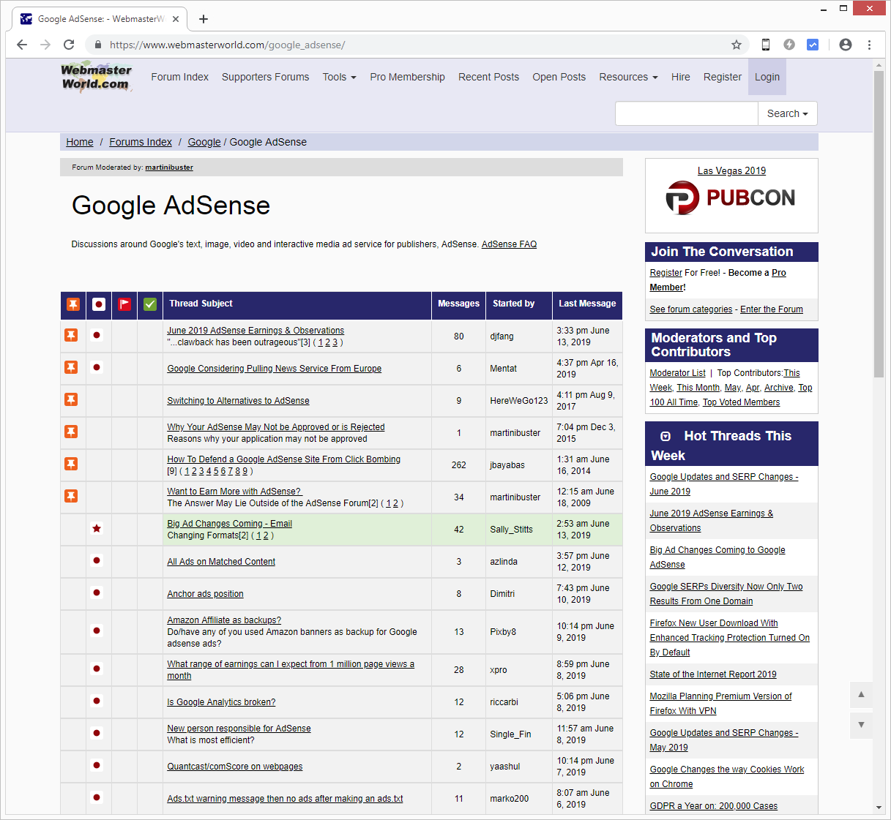Image resolution: width=891 pixels, height=820 pixels.
Task: Click thread starter name 'Sally_Stitts'
Action: coord(512,530)
